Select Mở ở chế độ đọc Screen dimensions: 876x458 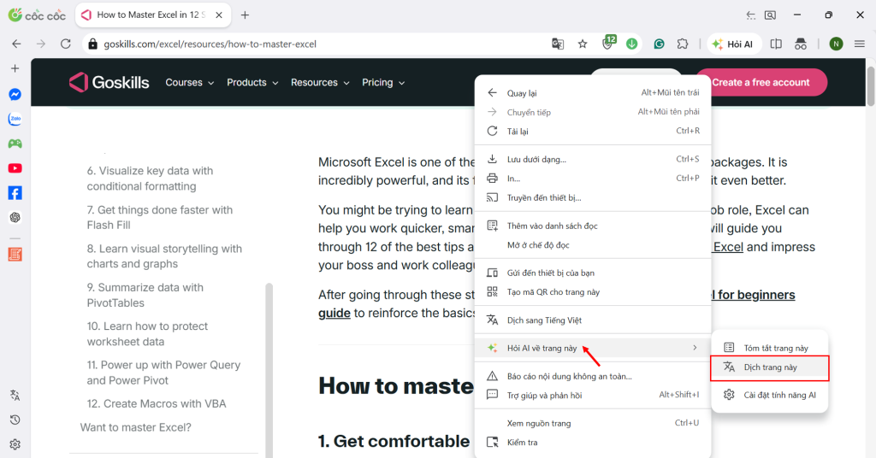coord(593,245)
